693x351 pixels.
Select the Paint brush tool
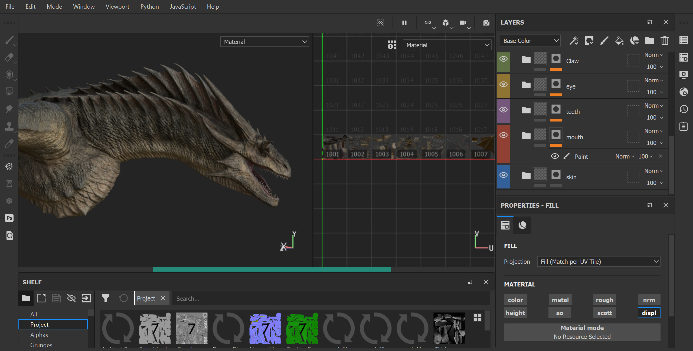point(9,40)
